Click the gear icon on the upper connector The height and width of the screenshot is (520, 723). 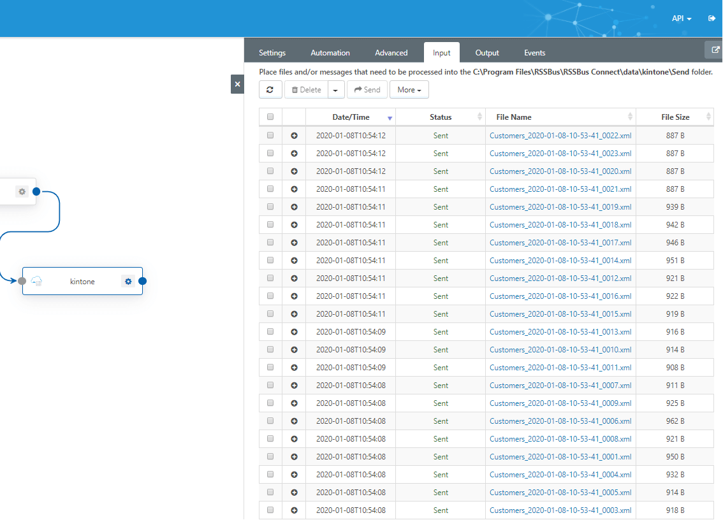coord(22,191)
